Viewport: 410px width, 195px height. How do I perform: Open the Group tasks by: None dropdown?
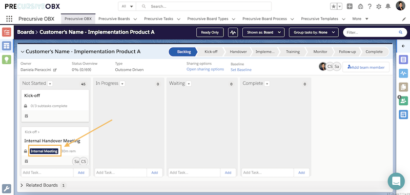[x=314, y=32]
